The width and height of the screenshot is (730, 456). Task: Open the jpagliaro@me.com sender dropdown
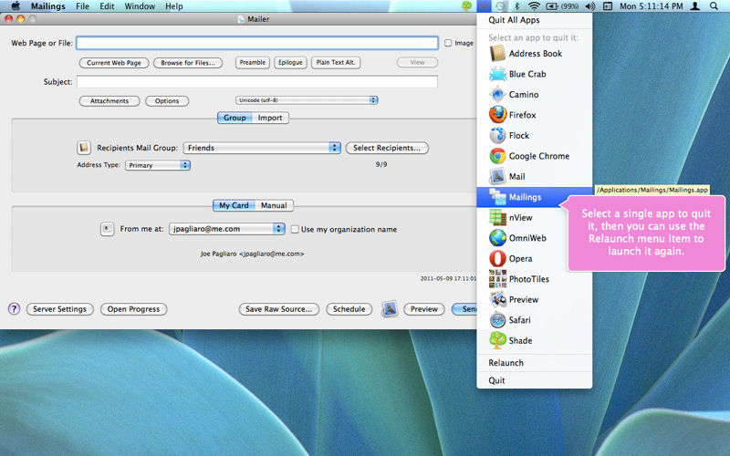[226, 229]
